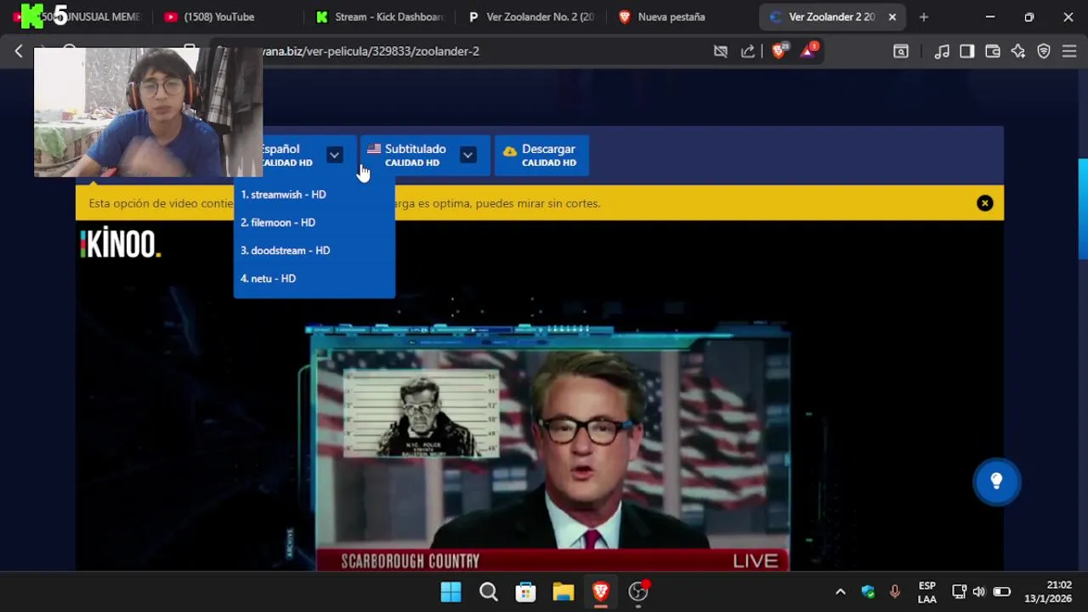Switch to the Ver Zoolander No. 2 tab
Viewport: 1088px width, 612px height.
tap(531, 17)
